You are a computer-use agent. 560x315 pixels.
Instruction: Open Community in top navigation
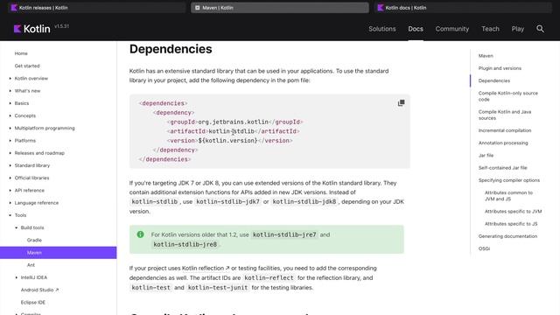[452, 29]
